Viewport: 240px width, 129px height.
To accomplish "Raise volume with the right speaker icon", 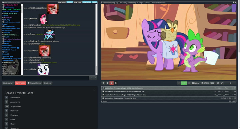I will click(189, 83).
